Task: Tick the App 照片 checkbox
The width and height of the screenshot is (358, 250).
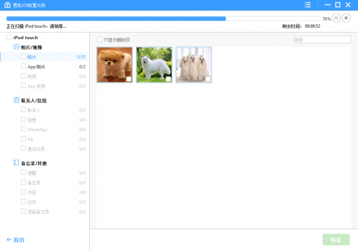Action: [x=23, y=66]
